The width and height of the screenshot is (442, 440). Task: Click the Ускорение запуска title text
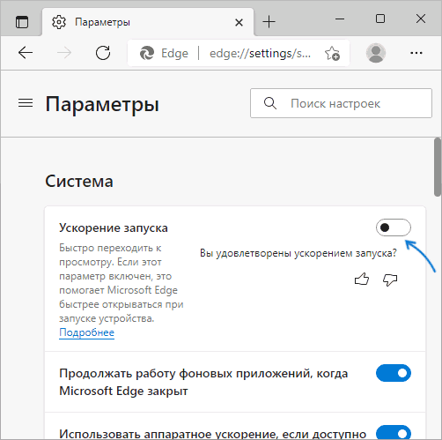click(x=114, y=227)
